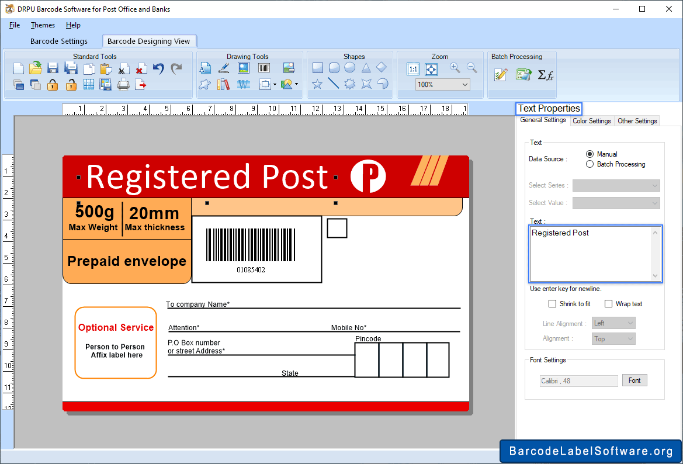Open the General Settings tab
This screenshot has width=683, height=464.
pos(543,120)
